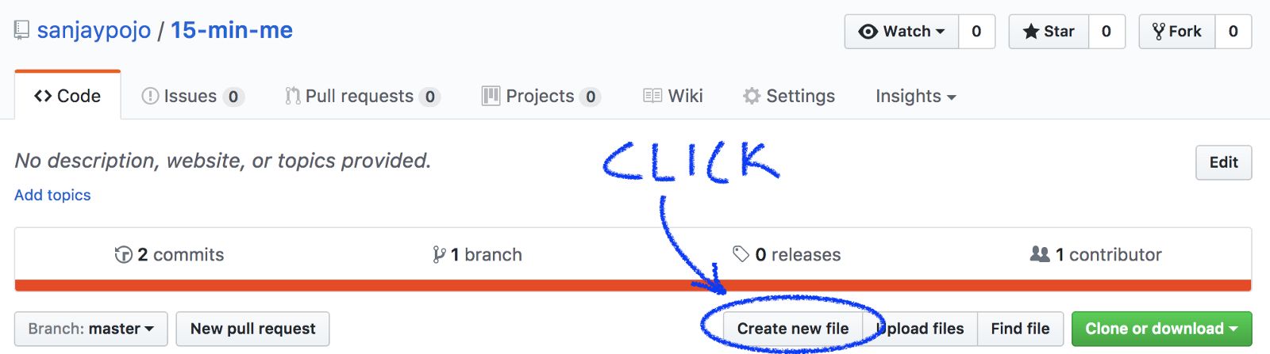Click Create new file button
This screenshot has height=354, width=1270.
click(x=793, y=329)
